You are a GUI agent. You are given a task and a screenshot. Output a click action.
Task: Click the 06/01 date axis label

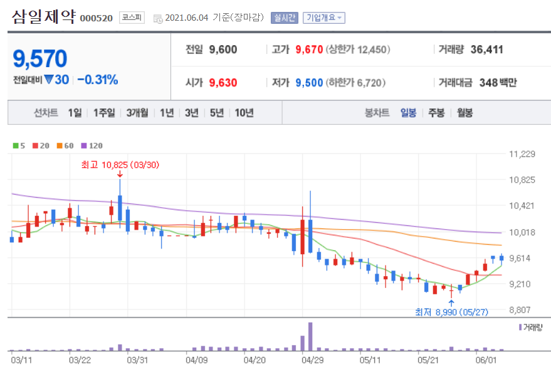[486, 360]
